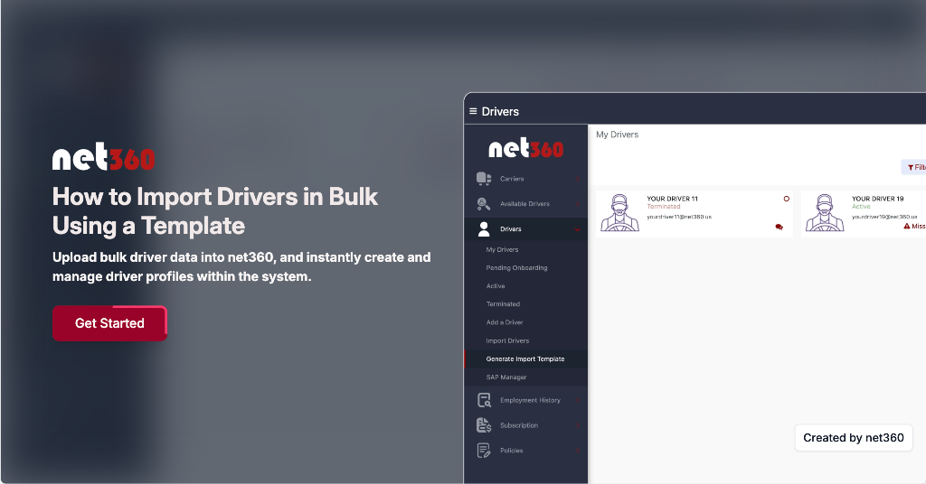The height and width of the screenshot is (484, 926).
Task: Expand the Policies chevron
Action: [x=578, y=451]
